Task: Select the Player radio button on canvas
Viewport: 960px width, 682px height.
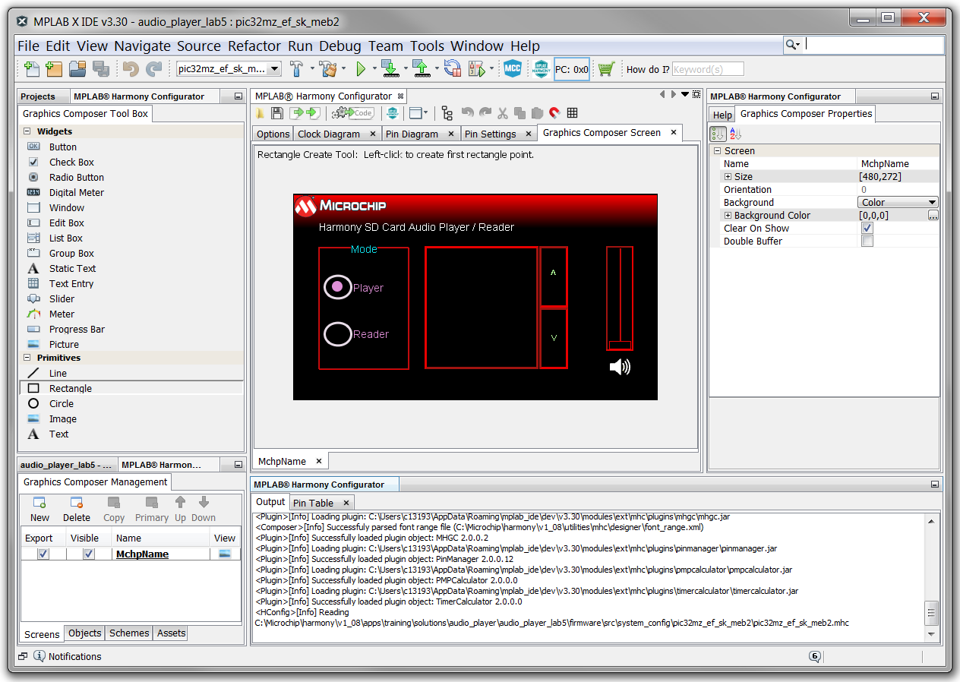Action: (x=338, y=287)
